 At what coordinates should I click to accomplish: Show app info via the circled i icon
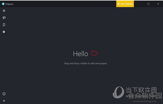tap(4, 94)
